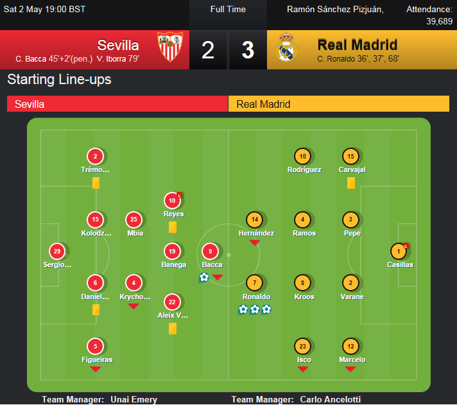Open the Sevilla line-up tab
Image resolution: width=457 pixels, height=405 pixels.
[x=117, y=104]
